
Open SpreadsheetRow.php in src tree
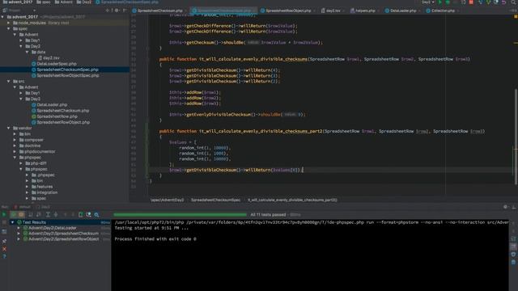point(57,116)
